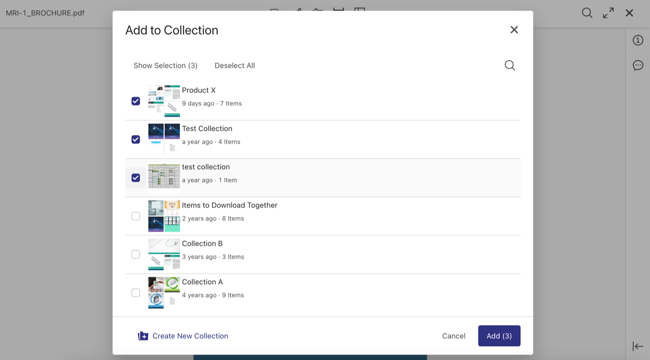Cancel adding to collections
The width and height of the screenshot is (650, 360).
pos(454,336)
